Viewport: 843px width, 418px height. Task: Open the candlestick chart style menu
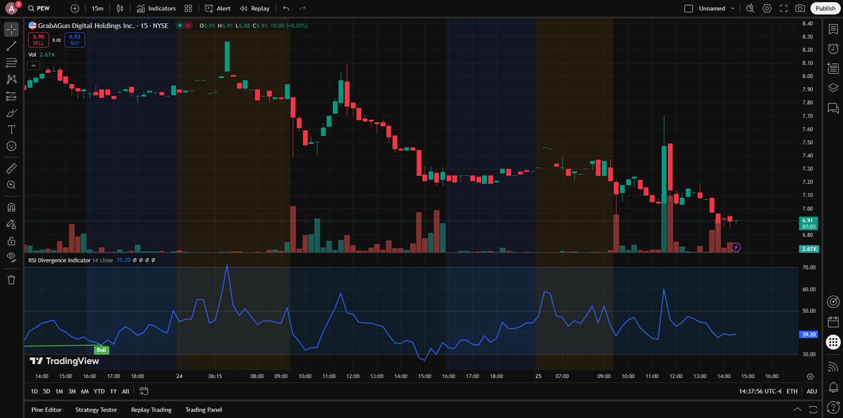(x=120, y=8)
